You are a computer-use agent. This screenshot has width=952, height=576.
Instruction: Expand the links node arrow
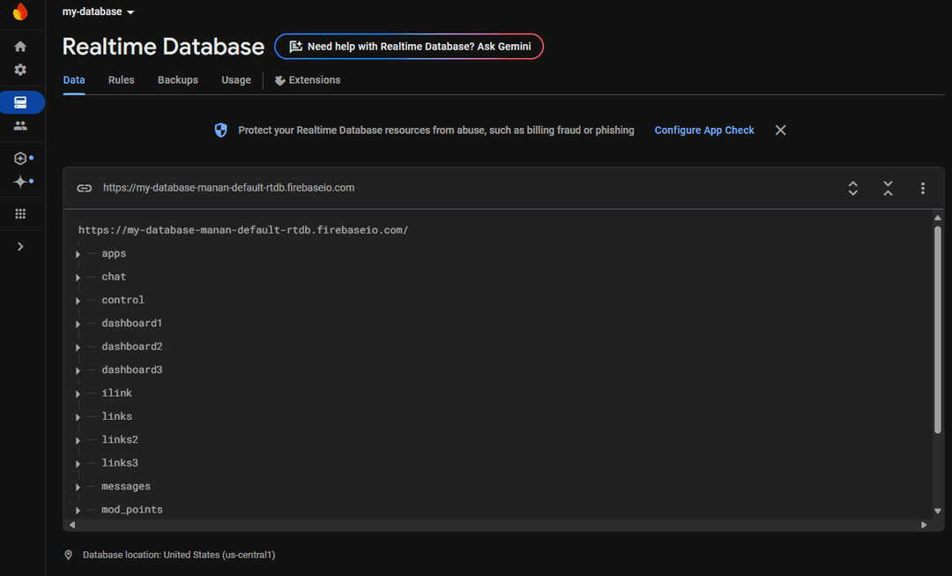pyautogui.click(x=78, y=417)
